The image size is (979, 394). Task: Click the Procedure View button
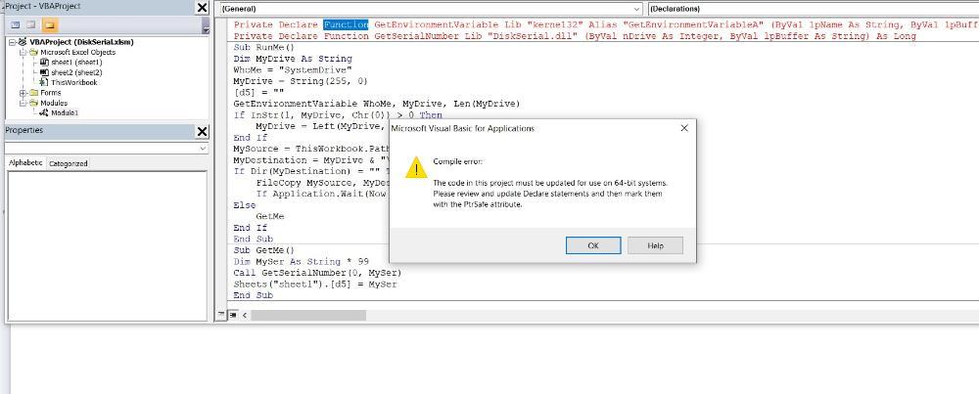[x=221, y=315]
